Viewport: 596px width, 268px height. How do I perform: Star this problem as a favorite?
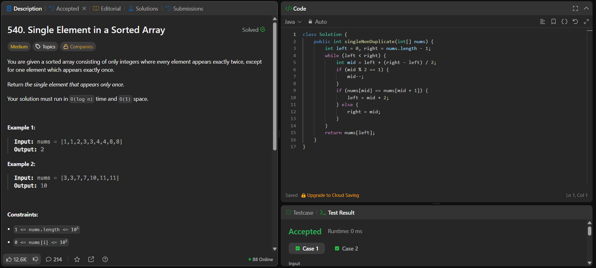[x=77, y=259]
